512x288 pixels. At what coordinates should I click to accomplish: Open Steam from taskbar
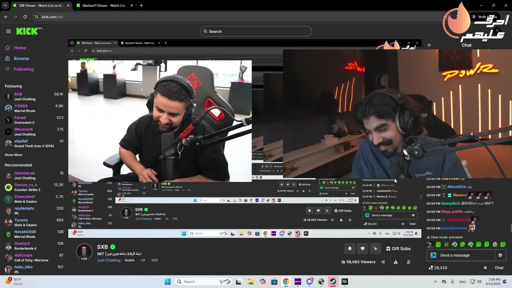tap(333, 282)
